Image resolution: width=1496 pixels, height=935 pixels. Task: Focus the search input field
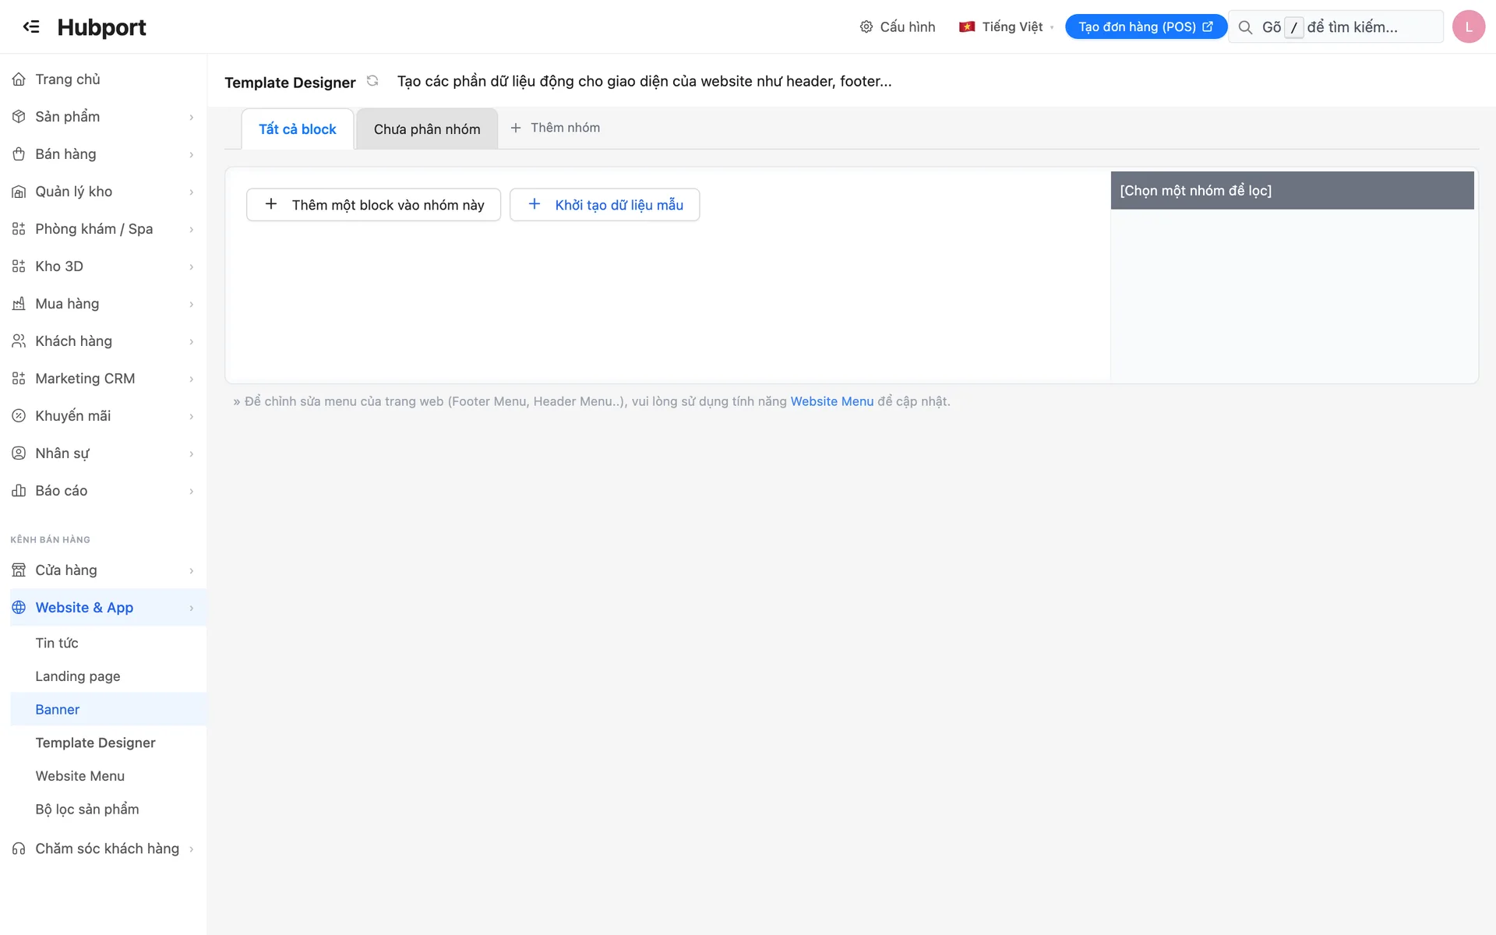click(x=1336, y=26)
